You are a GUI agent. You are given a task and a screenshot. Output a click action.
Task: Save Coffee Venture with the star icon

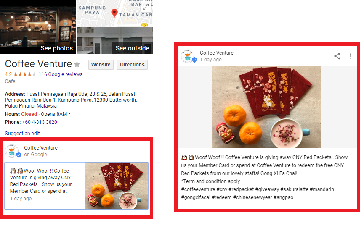coord(77,64)
